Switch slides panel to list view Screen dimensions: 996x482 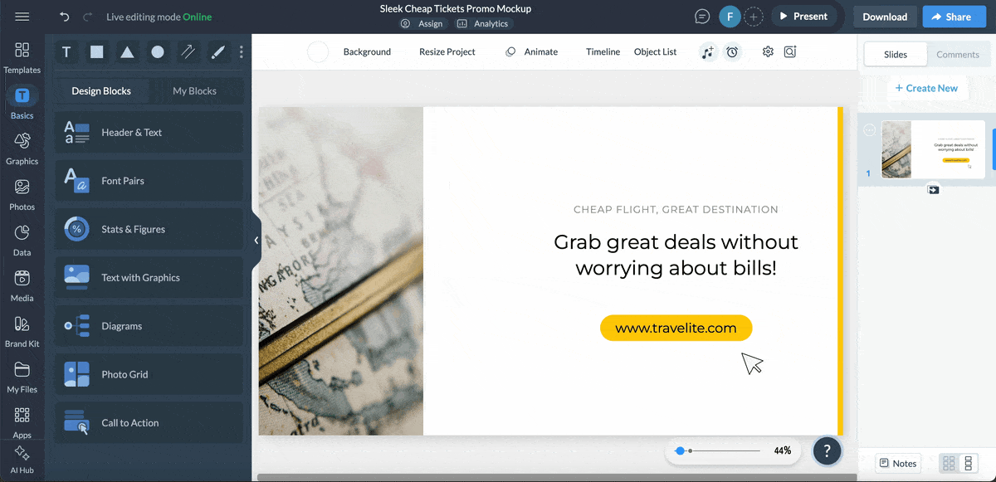click(x=969, y=464)
